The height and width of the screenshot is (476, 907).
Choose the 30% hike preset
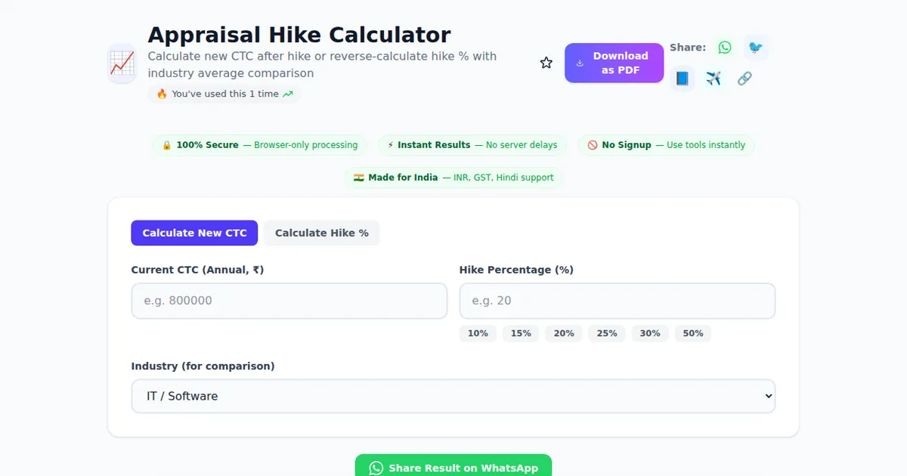[650, 333]
